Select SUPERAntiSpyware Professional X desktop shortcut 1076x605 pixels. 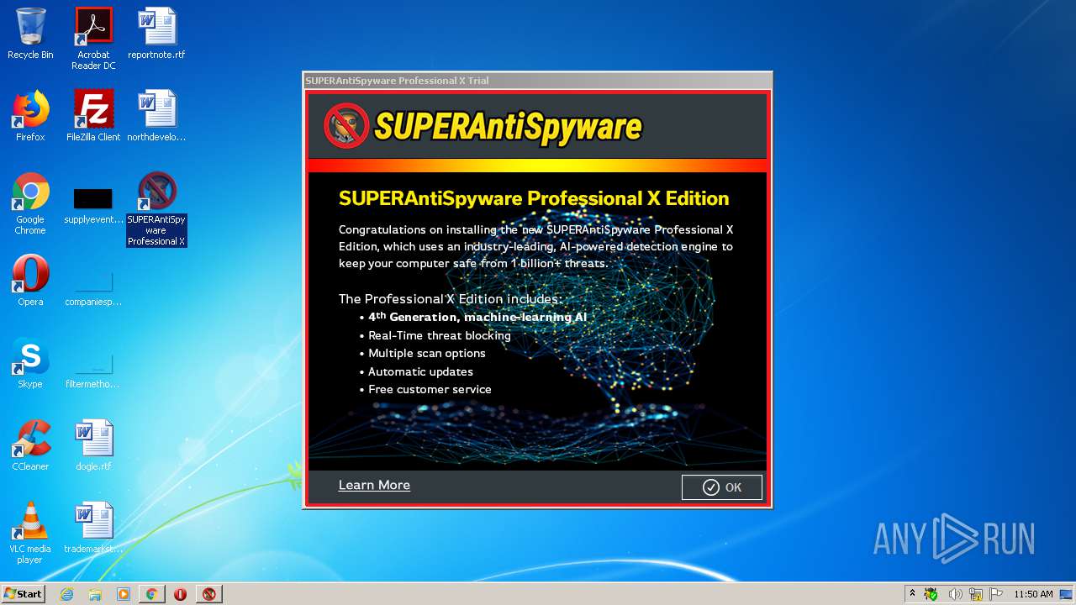click(156, 208)
